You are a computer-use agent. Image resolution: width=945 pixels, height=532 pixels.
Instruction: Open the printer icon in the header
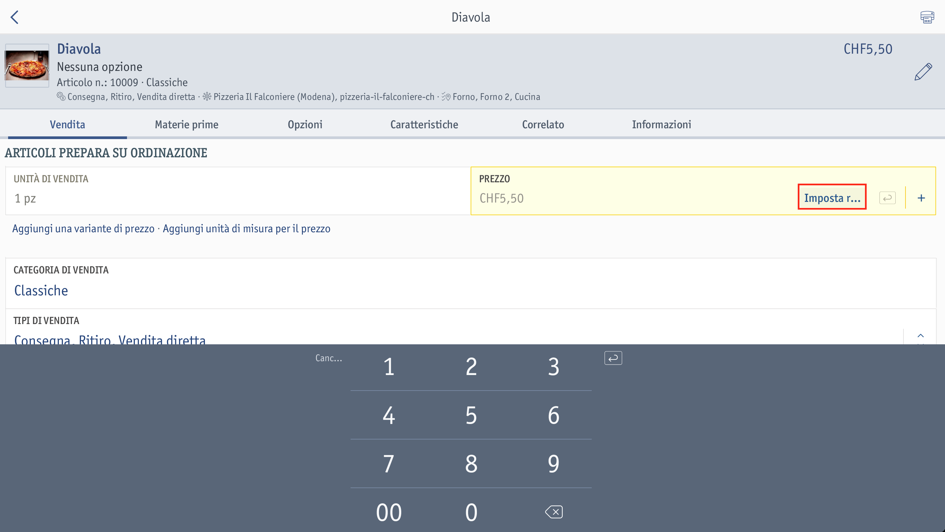(x=927, y=17)
